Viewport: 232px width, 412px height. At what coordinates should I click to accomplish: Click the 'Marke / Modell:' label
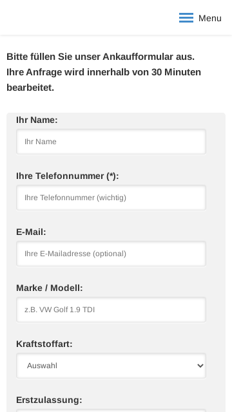[50, 288]
